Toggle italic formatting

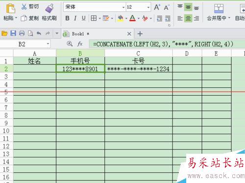[75, 18]
